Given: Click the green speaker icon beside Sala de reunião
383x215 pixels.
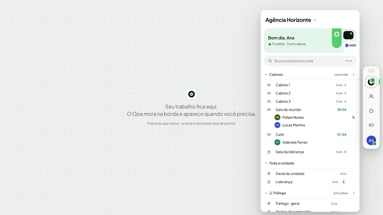Looking at the screenshot, I should coord(269,110).
